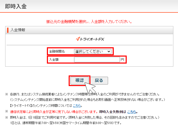Screen dimensions: 178x131
Task: Click the red instruction 振込元の金融機関を選択し text
Action: 89,21
